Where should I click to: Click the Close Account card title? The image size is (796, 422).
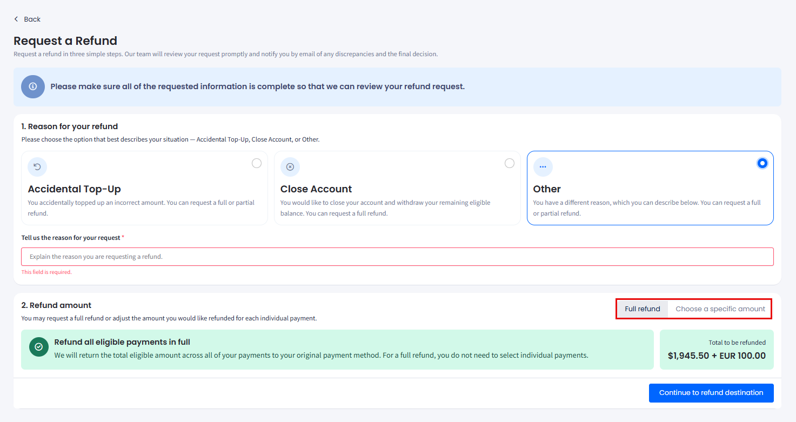[316, 189]
